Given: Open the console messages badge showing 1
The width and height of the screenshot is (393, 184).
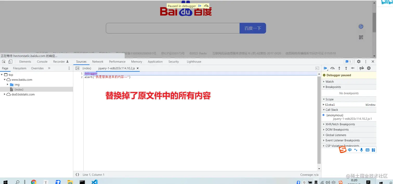Looking at the screenshot, I should coord(348,62).
